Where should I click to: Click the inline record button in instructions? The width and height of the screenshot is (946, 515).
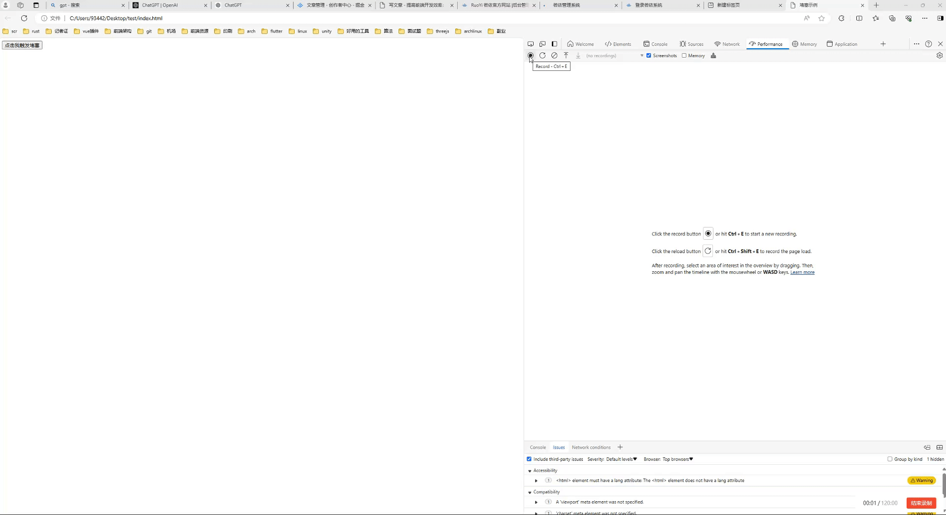[x=708, y=233]
